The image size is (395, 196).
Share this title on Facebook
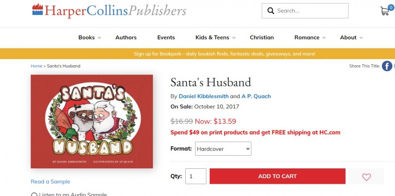(387, 66)
